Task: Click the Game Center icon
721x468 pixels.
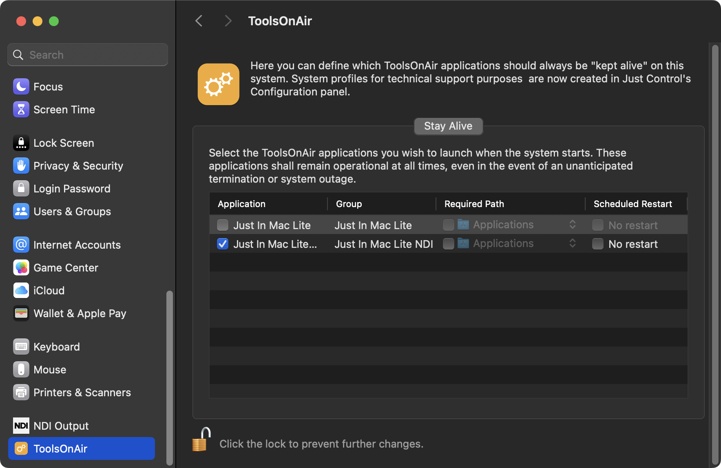Action: (x=21, y=267)
